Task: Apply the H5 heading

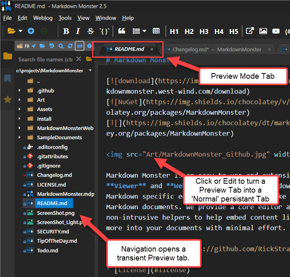Action: click(x=233, y=31)
